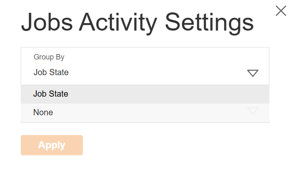Close the Jobs Activity Settings dialog
293x178 pixels.
[x=281, y=11]
